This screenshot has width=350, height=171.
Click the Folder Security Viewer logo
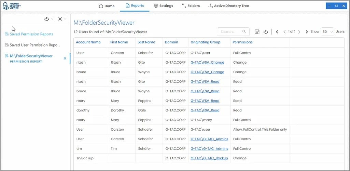[x=12, y=6]
